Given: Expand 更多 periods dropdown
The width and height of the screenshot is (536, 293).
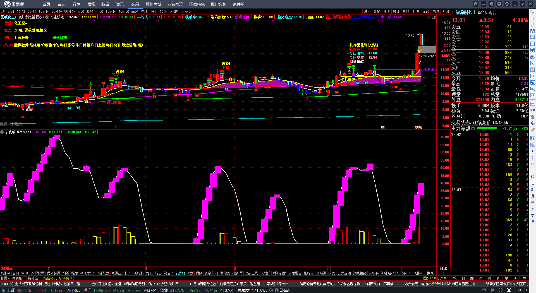Looking at the screenshot, I should (x=186, y=11).
